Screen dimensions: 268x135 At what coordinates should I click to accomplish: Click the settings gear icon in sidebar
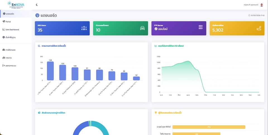click(x=4, y=37)
